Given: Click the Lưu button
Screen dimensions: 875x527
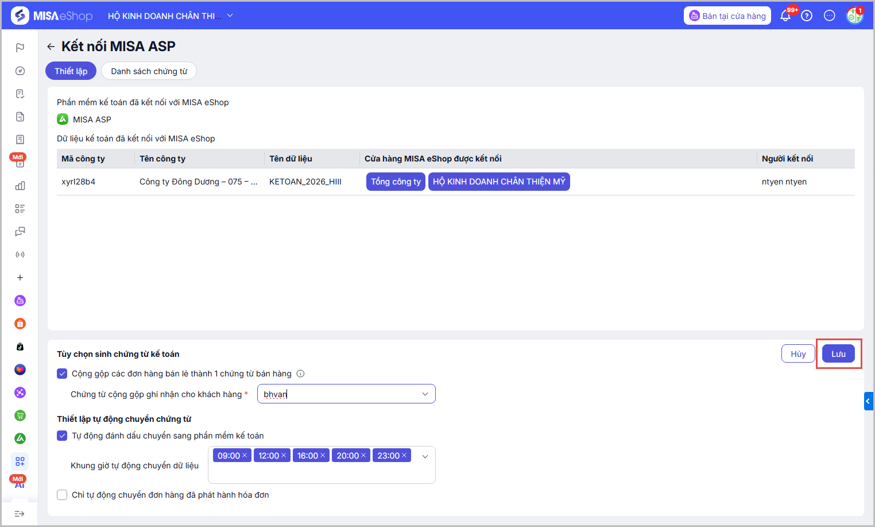Looking at the screenshot, I should [x=838, y=353].
